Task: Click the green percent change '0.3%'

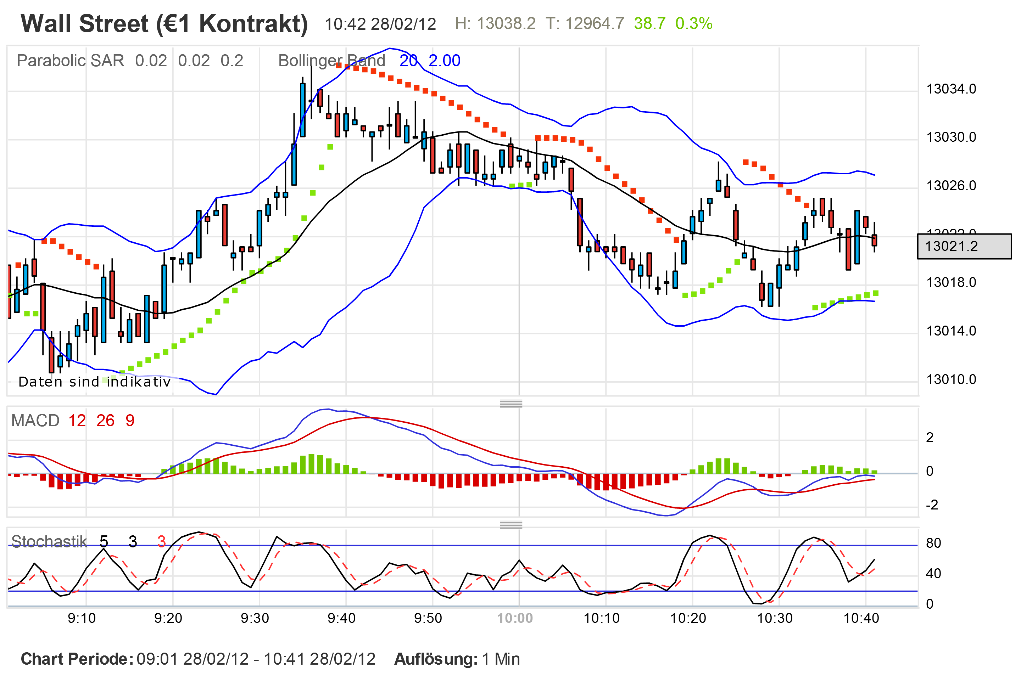Action: pos(694,24)
